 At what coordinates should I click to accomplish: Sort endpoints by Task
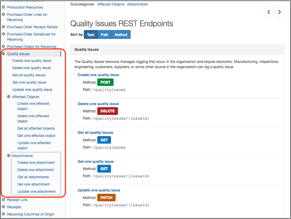(91, 35)
